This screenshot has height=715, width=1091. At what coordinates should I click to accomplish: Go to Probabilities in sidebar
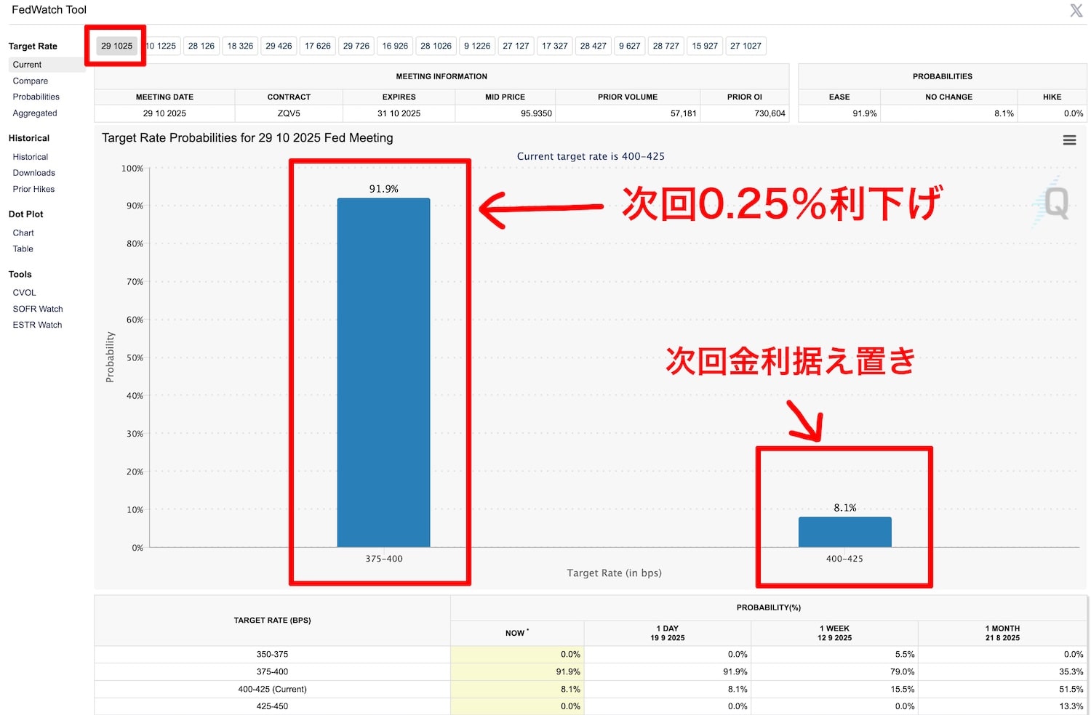point(36,97)
